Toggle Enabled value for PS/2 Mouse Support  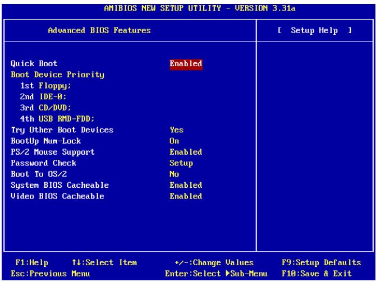click(186, 152)
